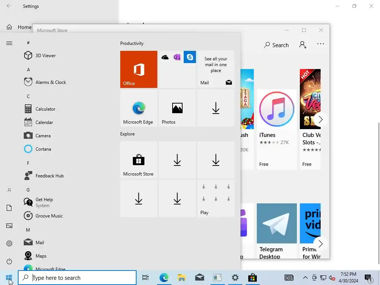Open Documents from Start sidebar
The image size is (380, 285).
pos(9,208)
